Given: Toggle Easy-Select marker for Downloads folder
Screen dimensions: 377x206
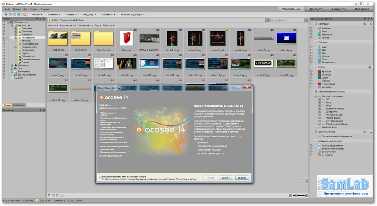Looking at the screenshot, I should [x=4, y=32].
